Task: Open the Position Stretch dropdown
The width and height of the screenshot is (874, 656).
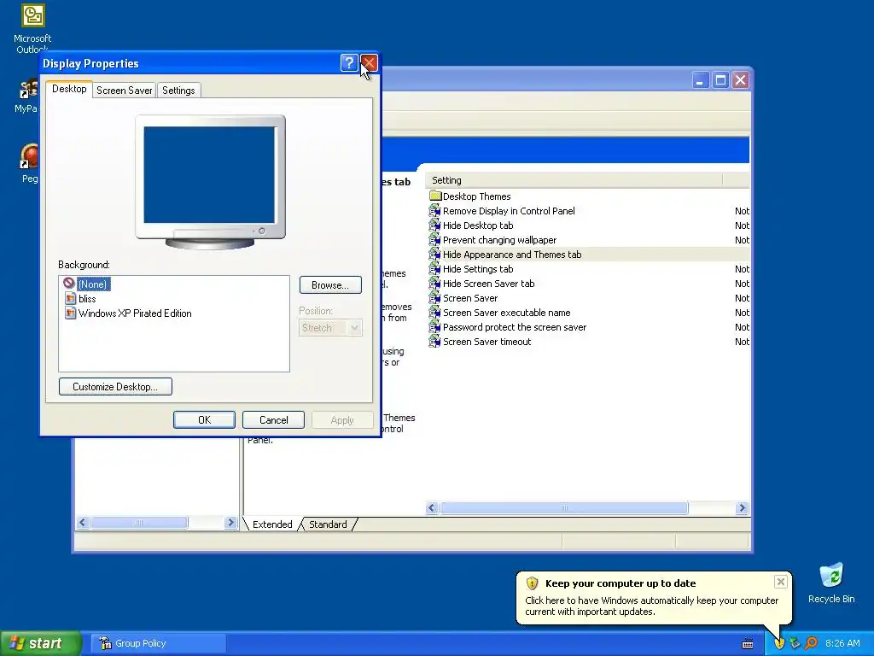Action: pyautogui.click(x=330, y=328)
